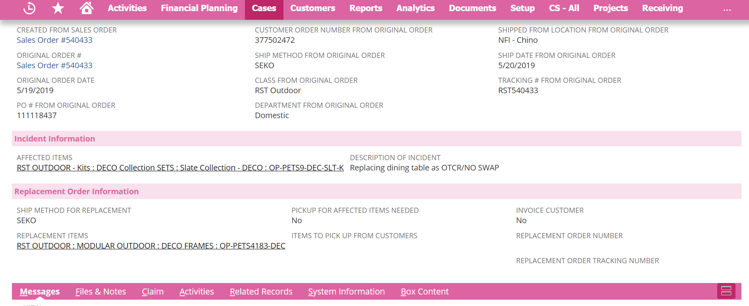Go to the Home icon
Image resolution: width=749 pixels, height=306 pixels.
pos(86,8)
